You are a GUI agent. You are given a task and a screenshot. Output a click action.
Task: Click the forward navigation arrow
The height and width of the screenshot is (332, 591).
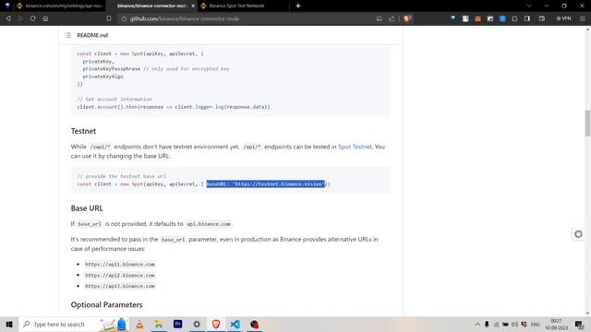click(20, 18)
